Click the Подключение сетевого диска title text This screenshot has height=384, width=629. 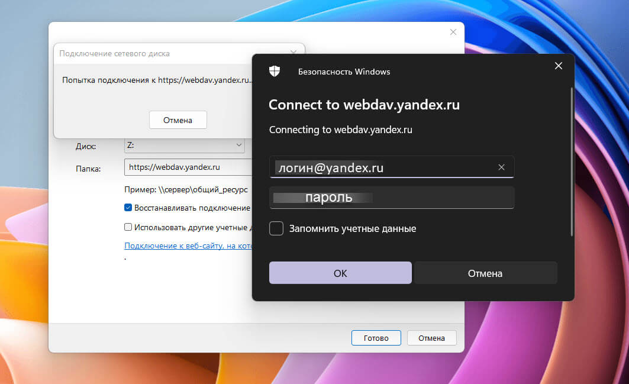pyautogui.click(x=114, y=53)
